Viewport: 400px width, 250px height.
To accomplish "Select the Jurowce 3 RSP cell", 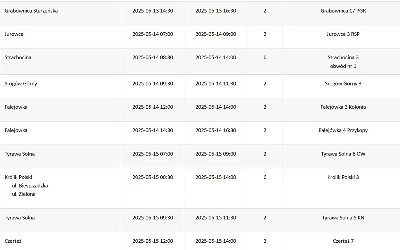I will (x=343, y=34).
